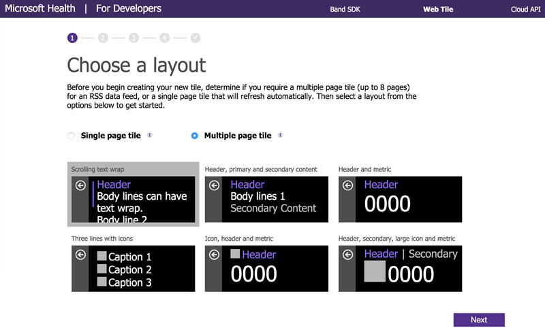Click the large gray icon placeholder beside 0000

(x=375, y=271)
